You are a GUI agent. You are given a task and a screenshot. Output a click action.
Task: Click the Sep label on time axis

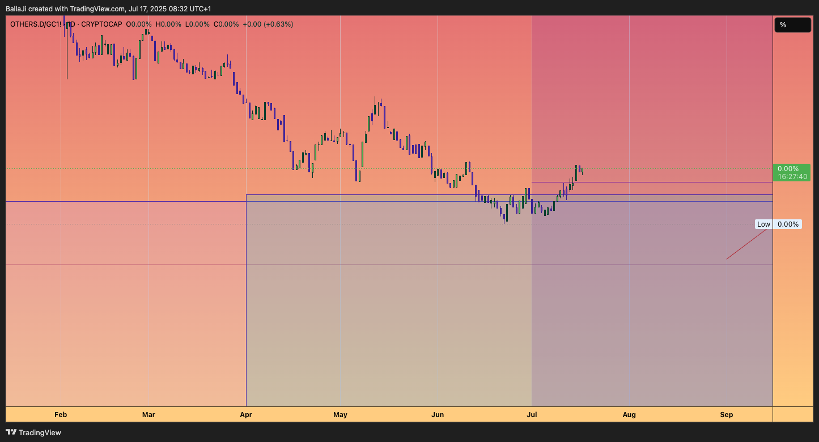click(x=727, y=415)
